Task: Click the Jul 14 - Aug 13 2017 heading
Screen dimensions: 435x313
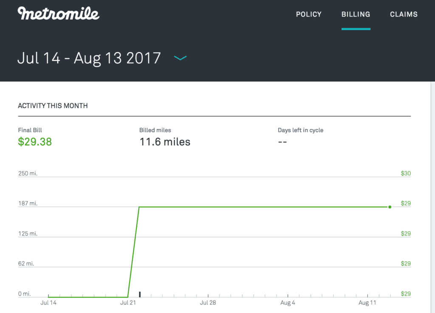Action: [89, 58]
